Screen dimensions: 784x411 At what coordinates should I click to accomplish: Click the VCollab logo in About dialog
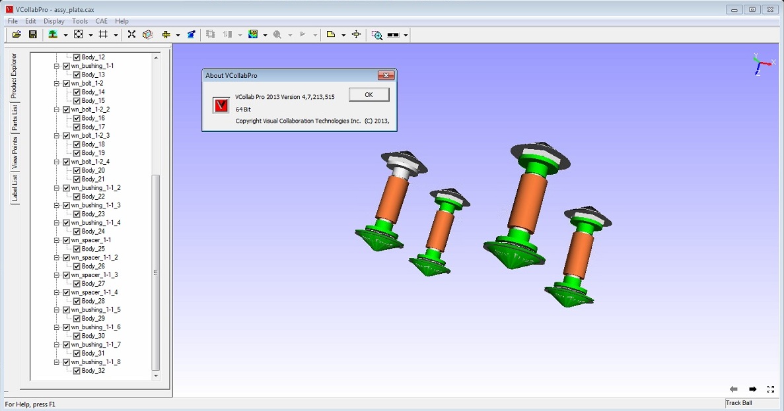tap(221, 106)
